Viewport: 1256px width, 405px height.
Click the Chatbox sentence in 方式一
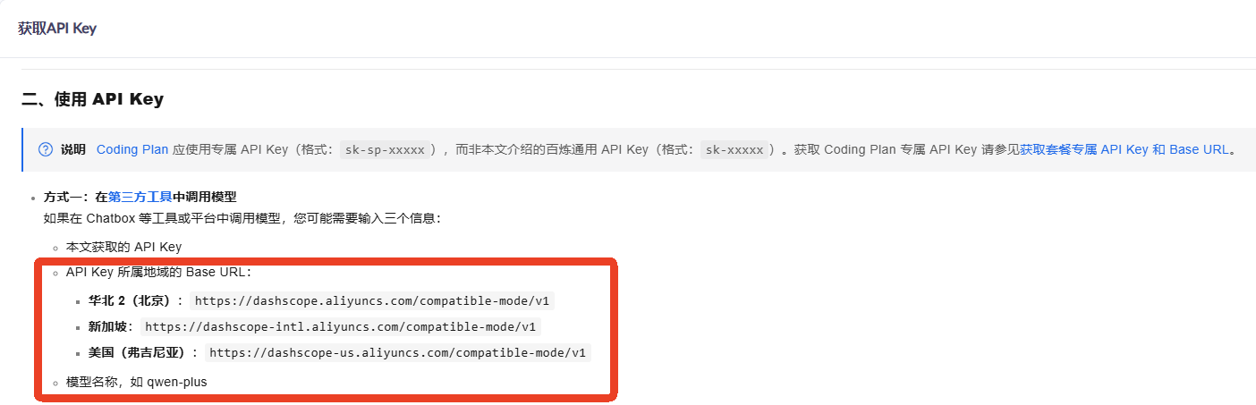coord(242,218)
